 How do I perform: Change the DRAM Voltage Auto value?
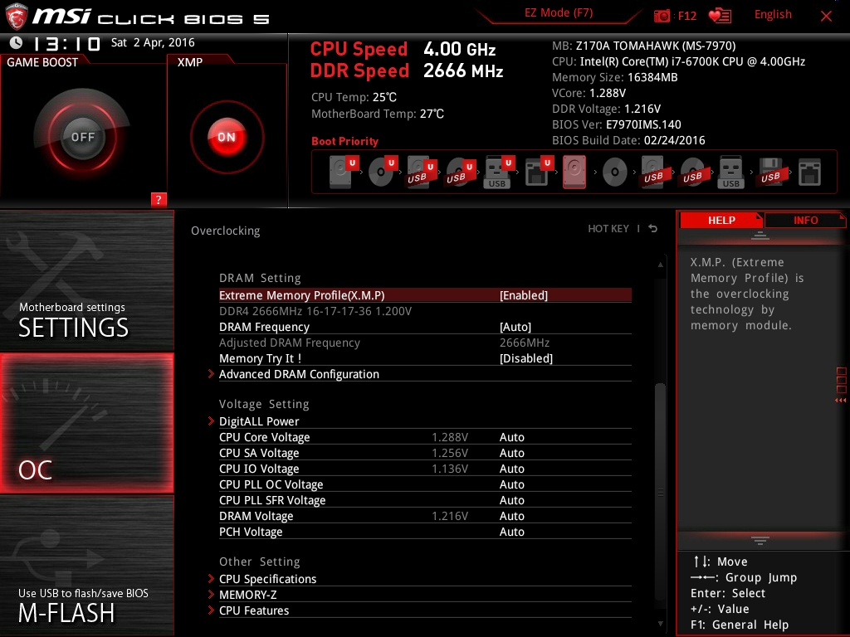[x=511, y=516]
